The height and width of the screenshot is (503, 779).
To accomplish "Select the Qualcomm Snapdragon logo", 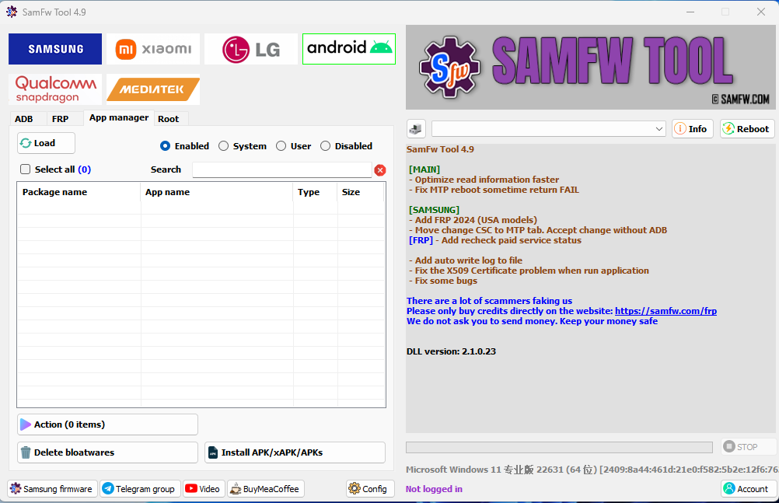I will (55, 89).
